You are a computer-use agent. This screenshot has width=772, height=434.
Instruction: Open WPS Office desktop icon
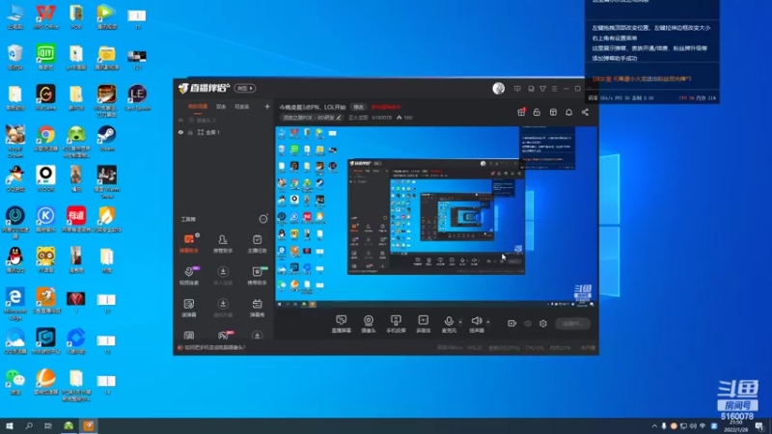pyautogui.click(x=45, y=16)
